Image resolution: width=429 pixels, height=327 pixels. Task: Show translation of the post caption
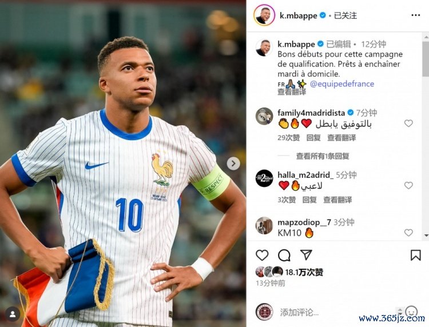[x=292, y=92]
